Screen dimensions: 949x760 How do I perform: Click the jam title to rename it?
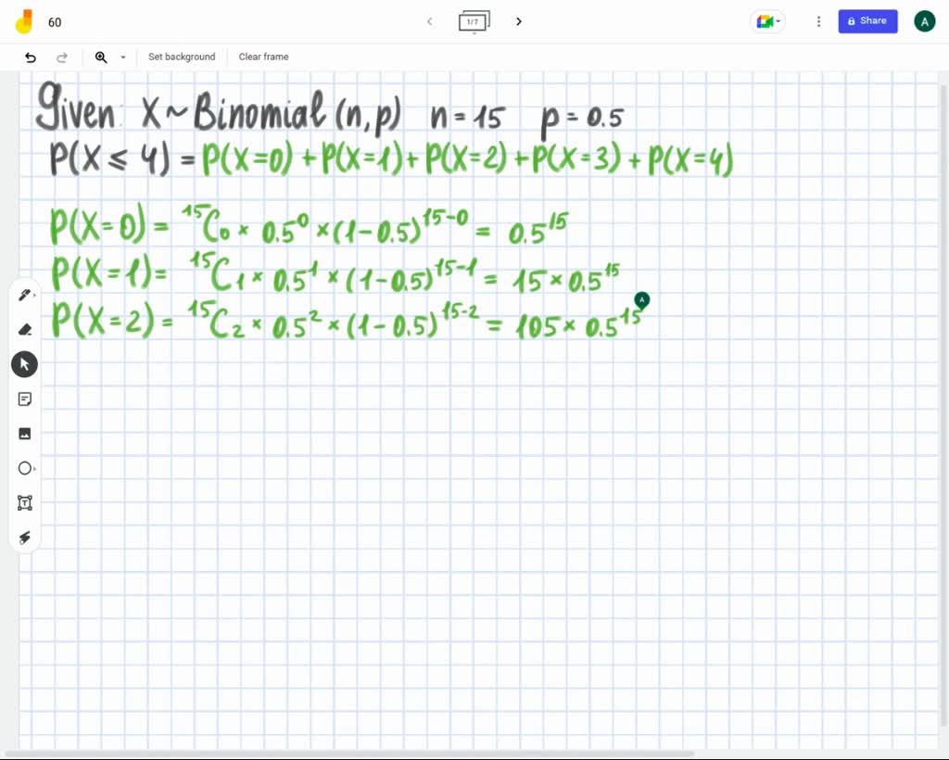(x=55, y=21)
